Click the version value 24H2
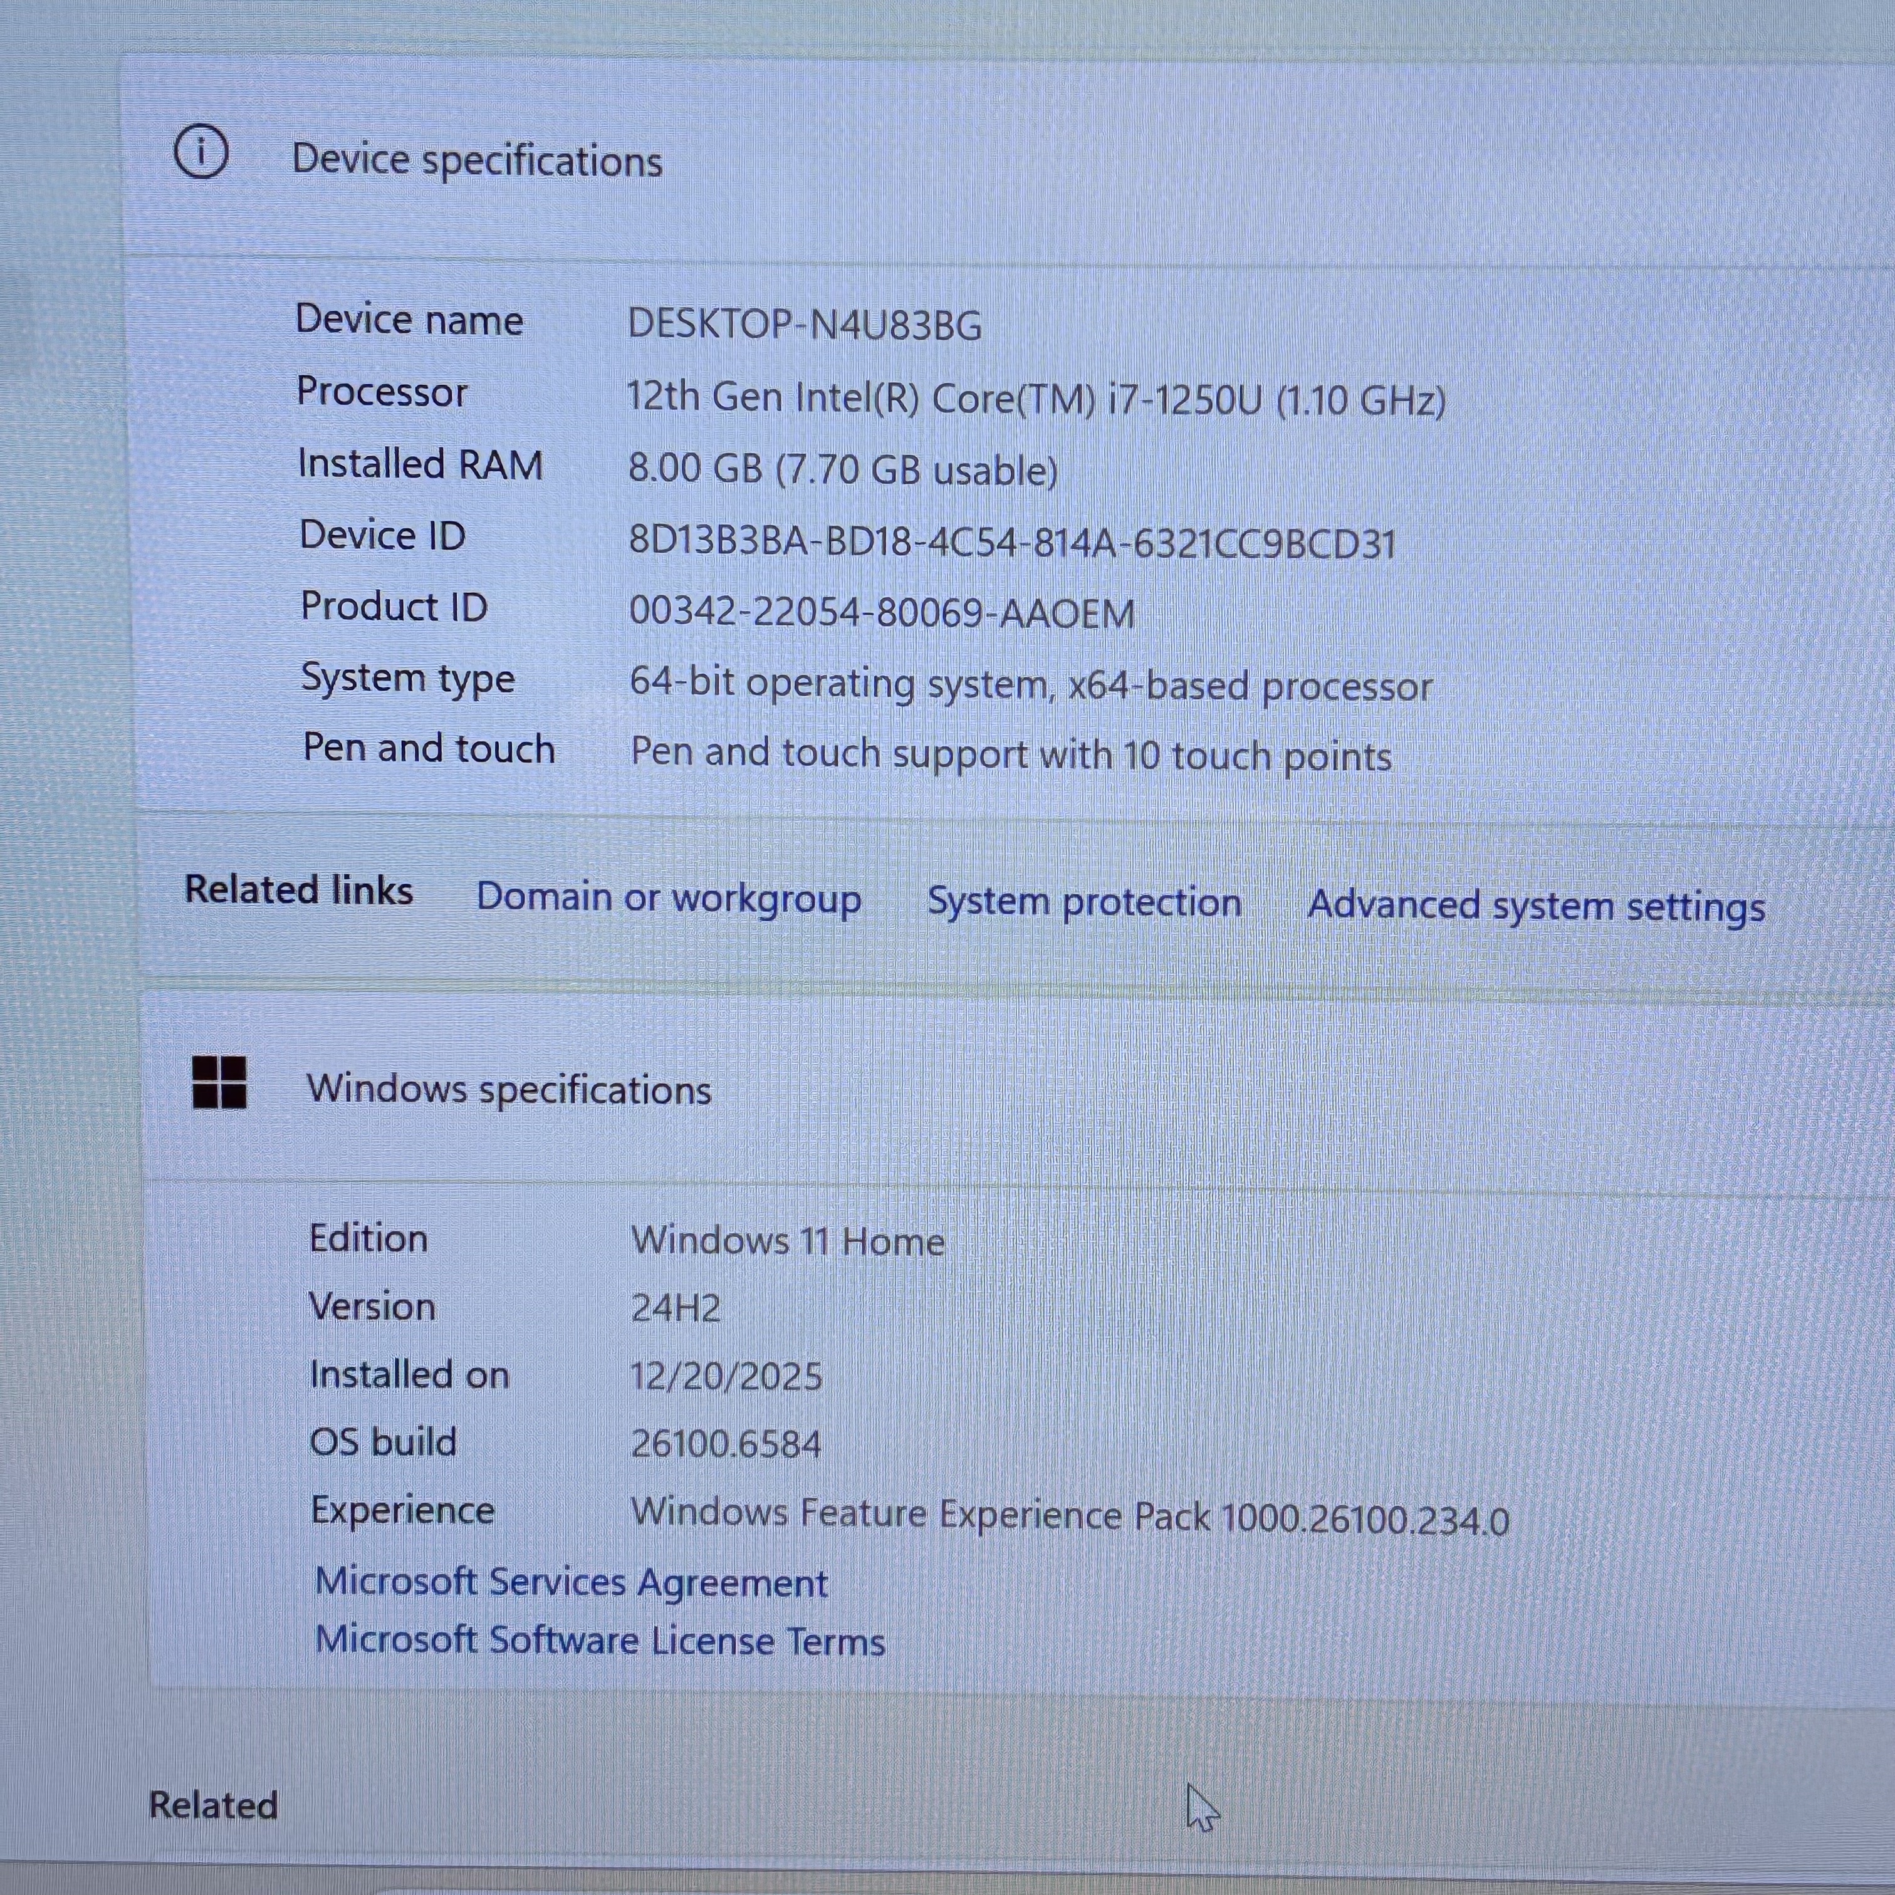Viewport: 1895px width, 1895px height. [676, 1308]
